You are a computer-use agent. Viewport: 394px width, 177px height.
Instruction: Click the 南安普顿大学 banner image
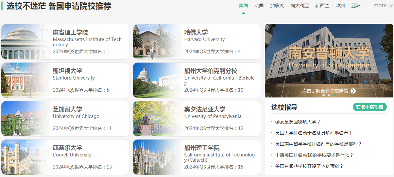(329, 60)
